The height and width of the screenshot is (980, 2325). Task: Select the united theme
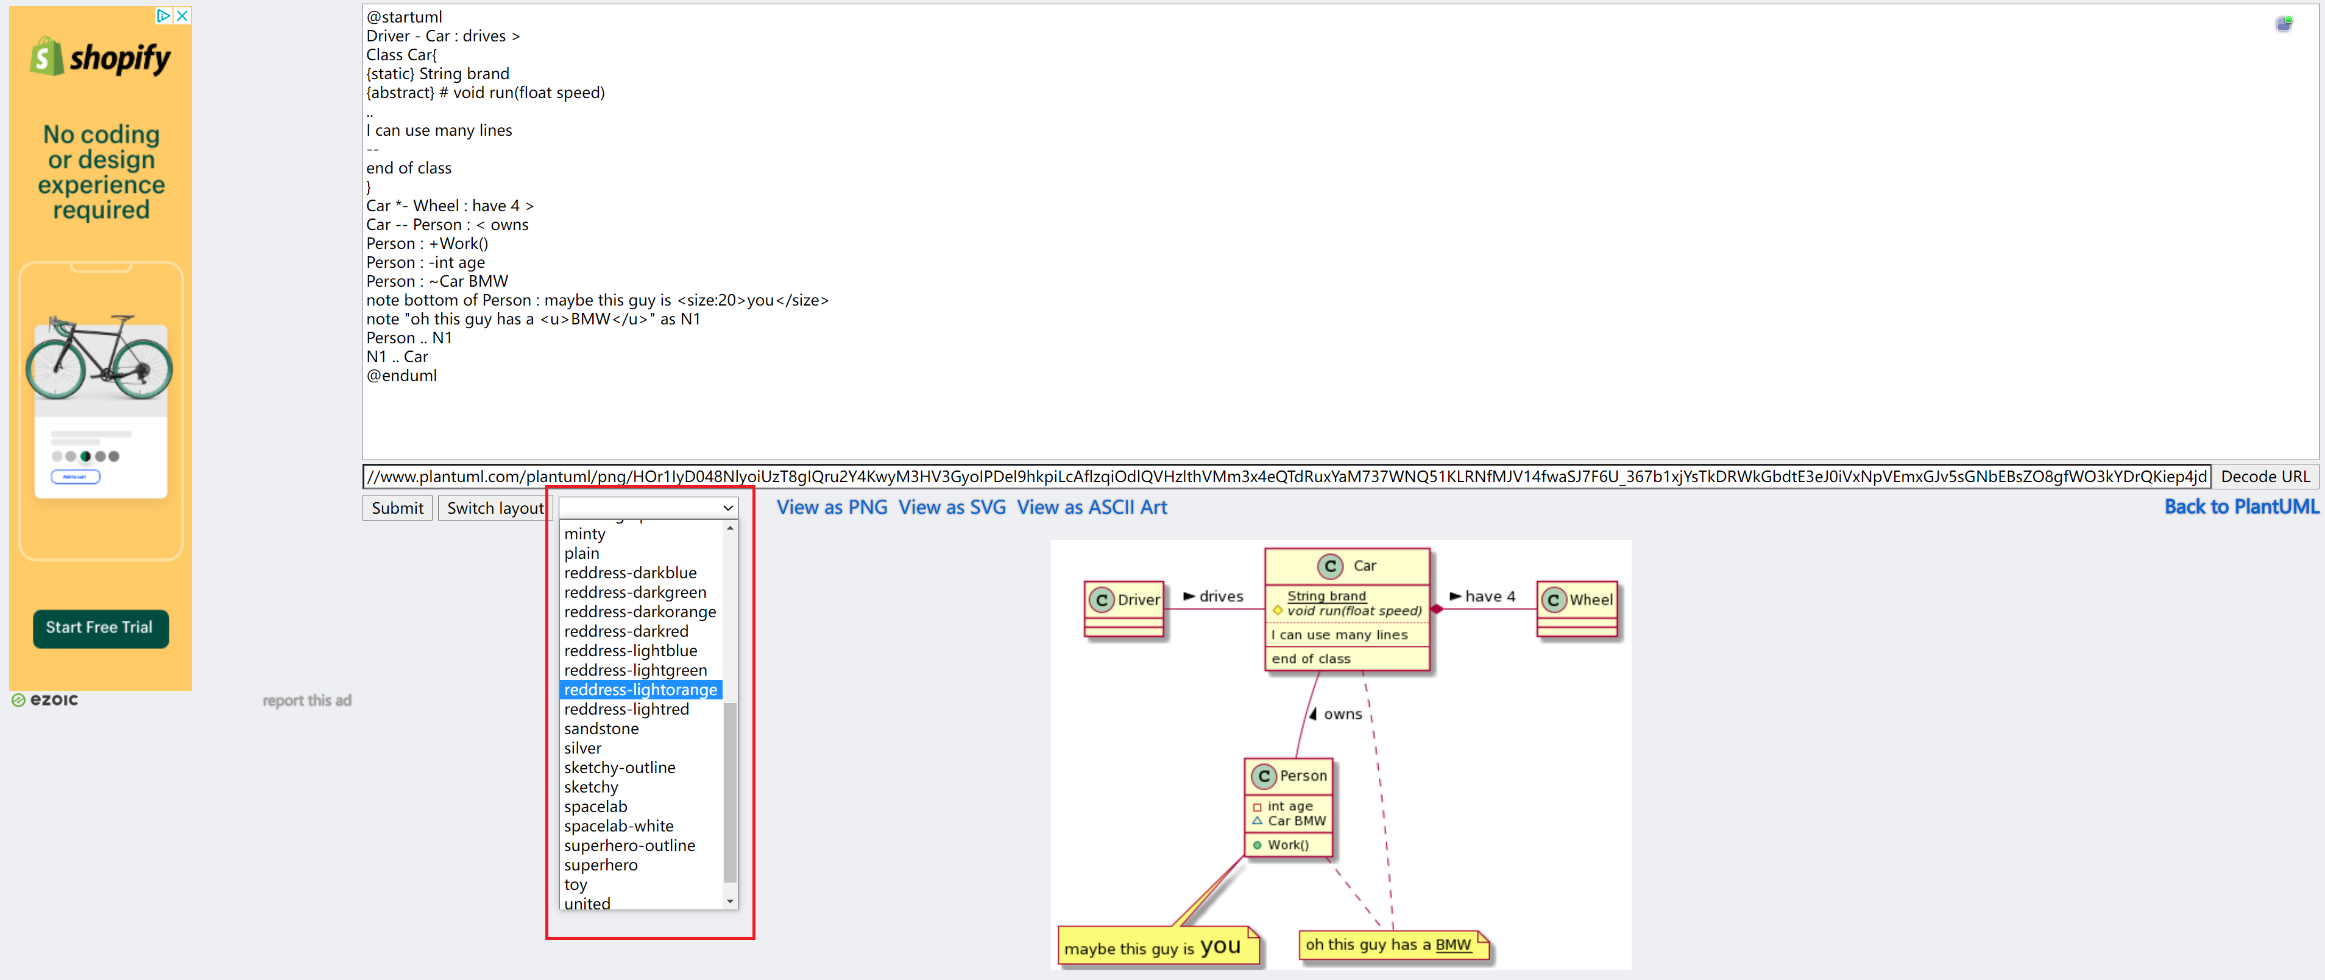(587, 903)
